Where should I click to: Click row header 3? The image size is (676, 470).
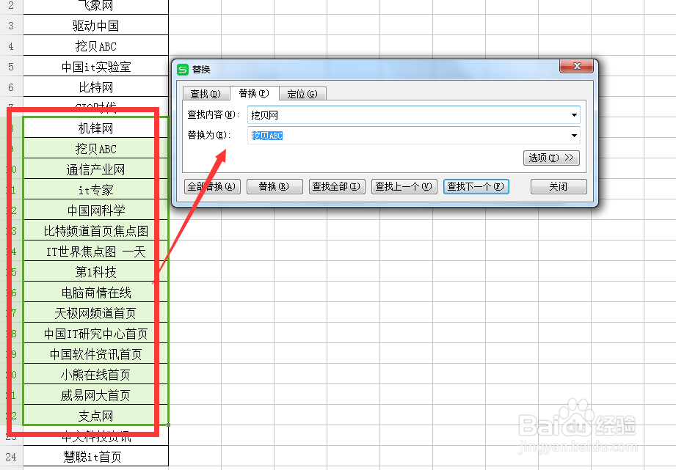[11, 25]
